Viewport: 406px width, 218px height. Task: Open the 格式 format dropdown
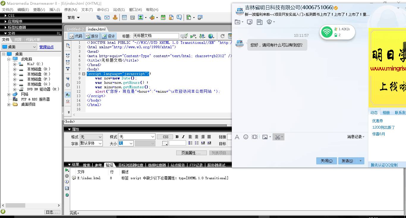coord(91,137)
